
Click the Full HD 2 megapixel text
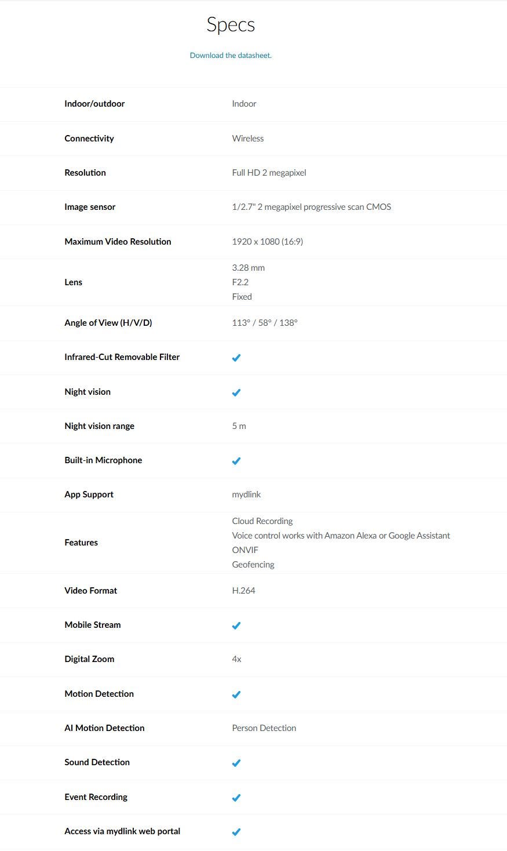[x=269, y=173]
